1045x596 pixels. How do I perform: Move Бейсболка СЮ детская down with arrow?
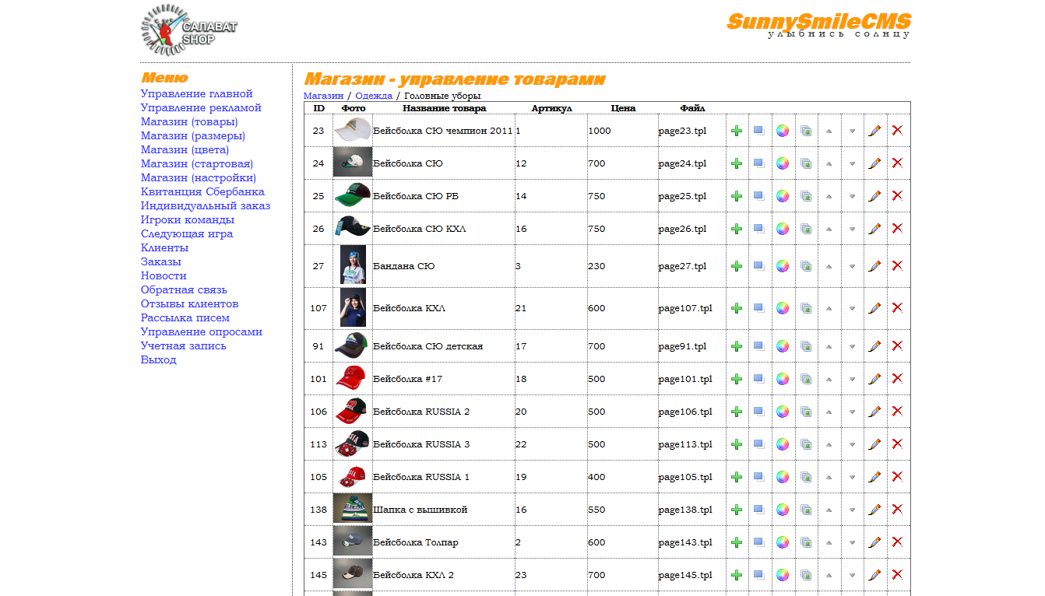852,346
